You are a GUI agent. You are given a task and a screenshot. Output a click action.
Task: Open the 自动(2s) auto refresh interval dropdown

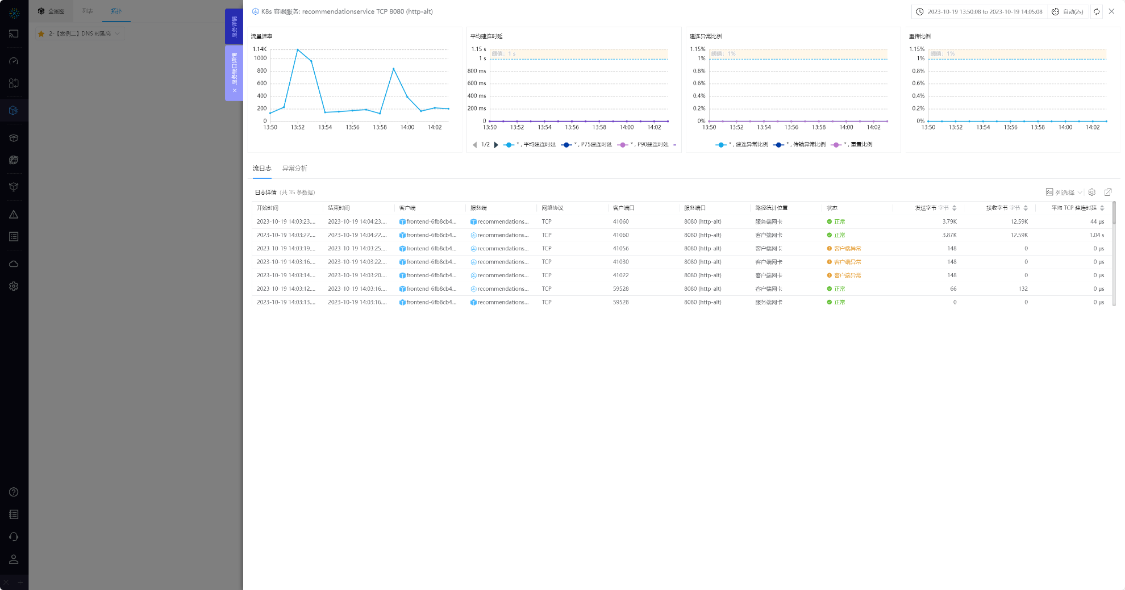click(x=1068, y=11)
